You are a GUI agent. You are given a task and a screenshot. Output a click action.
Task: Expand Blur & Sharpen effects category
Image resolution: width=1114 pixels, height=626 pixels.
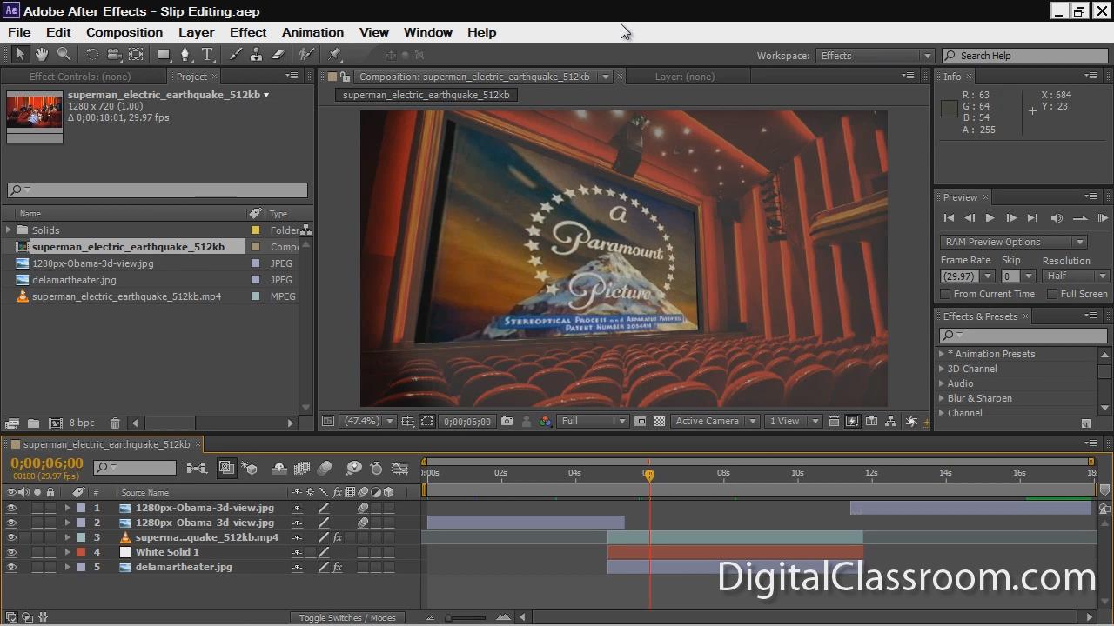[x=942, y=398]
